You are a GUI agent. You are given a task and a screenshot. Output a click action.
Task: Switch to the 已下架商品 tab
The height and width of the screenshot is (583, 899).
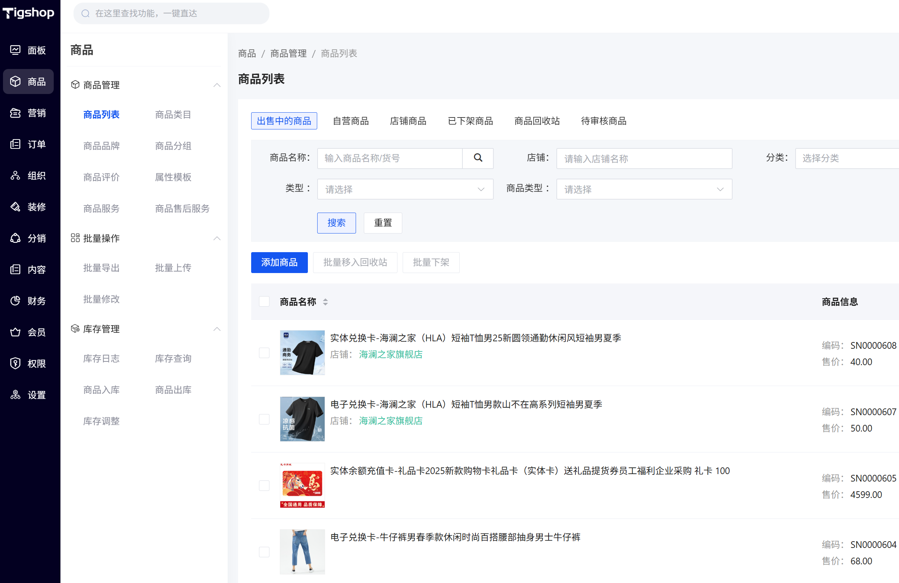coord(470,121)
